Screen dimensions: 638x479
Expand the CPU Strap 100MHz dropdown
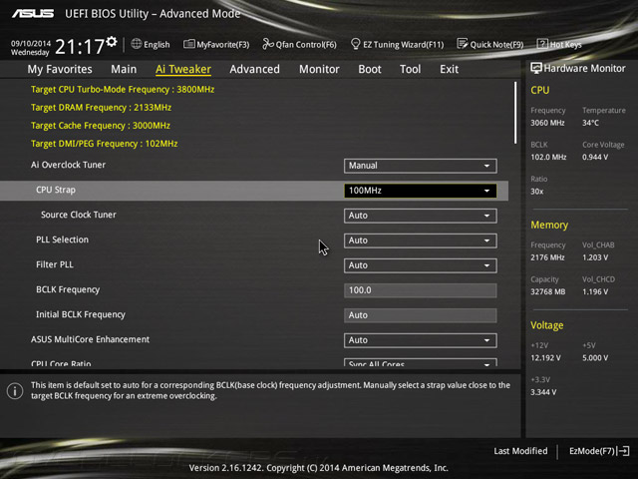421,191
